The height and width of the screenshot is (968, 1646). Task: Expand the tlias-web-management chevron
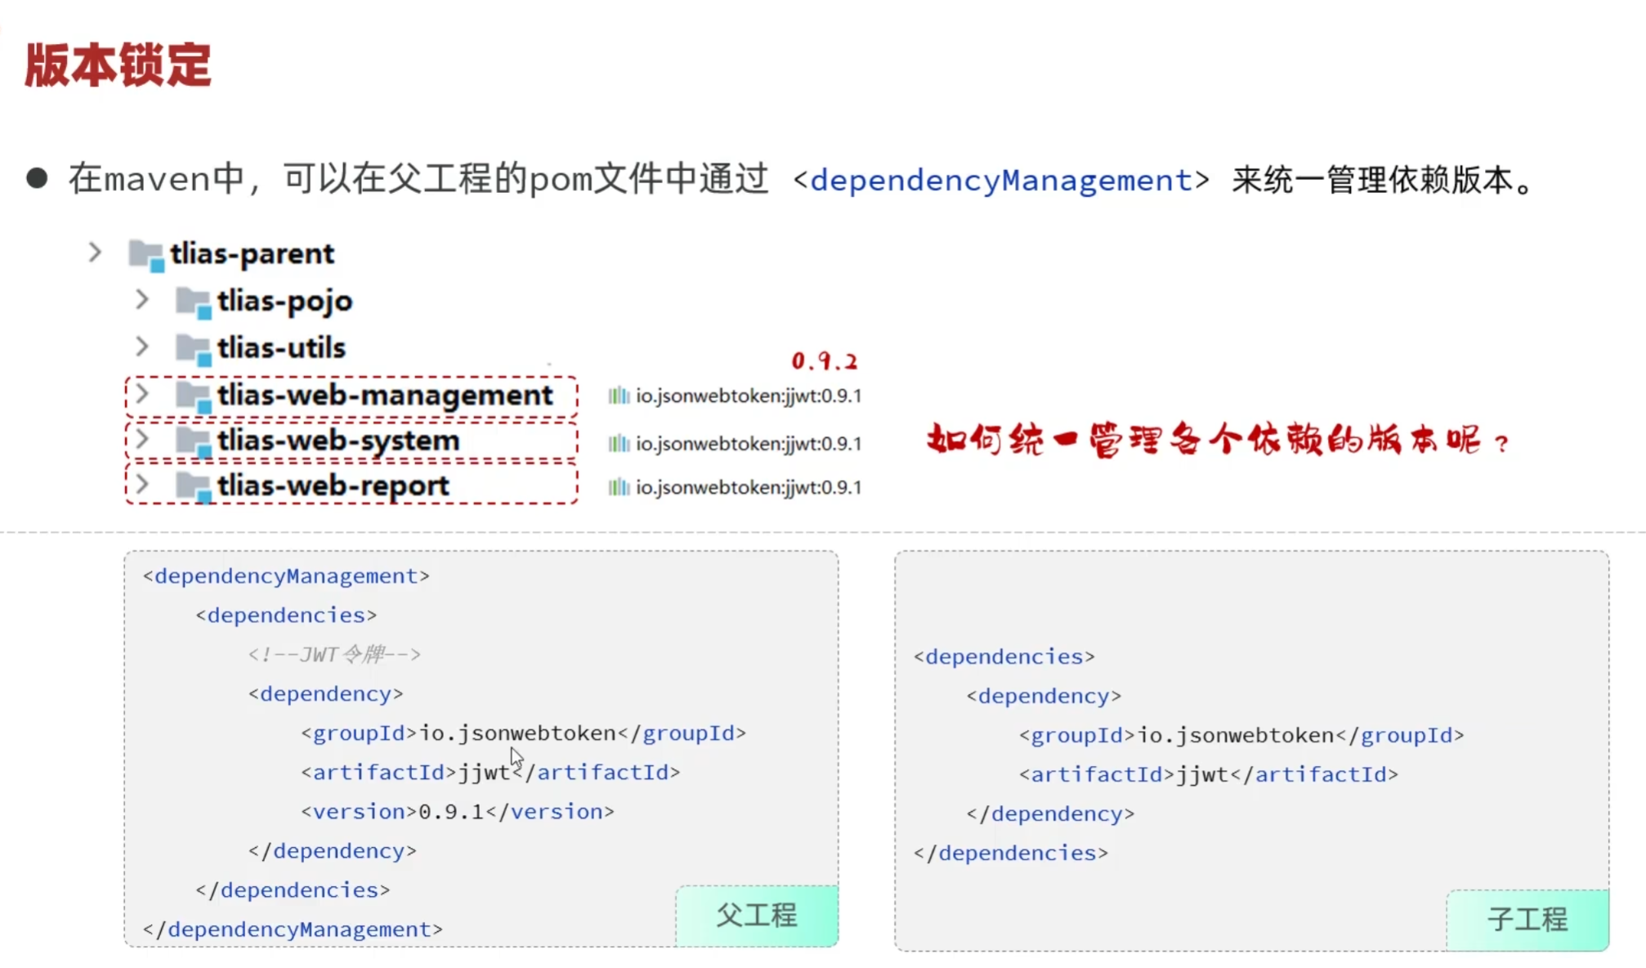pyautogui.click(x=142, y=393)
